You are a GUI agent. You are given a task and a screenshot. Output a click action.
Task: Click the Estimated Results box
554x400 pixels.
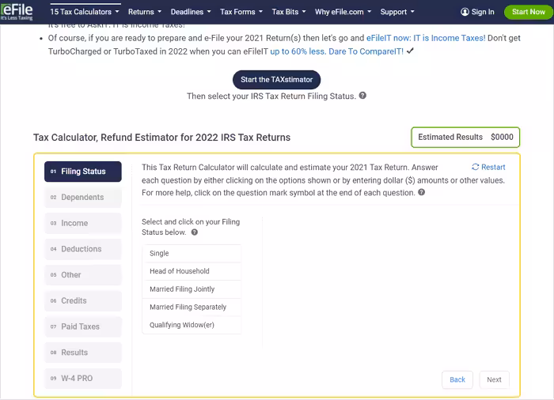[x=465, y=137]
